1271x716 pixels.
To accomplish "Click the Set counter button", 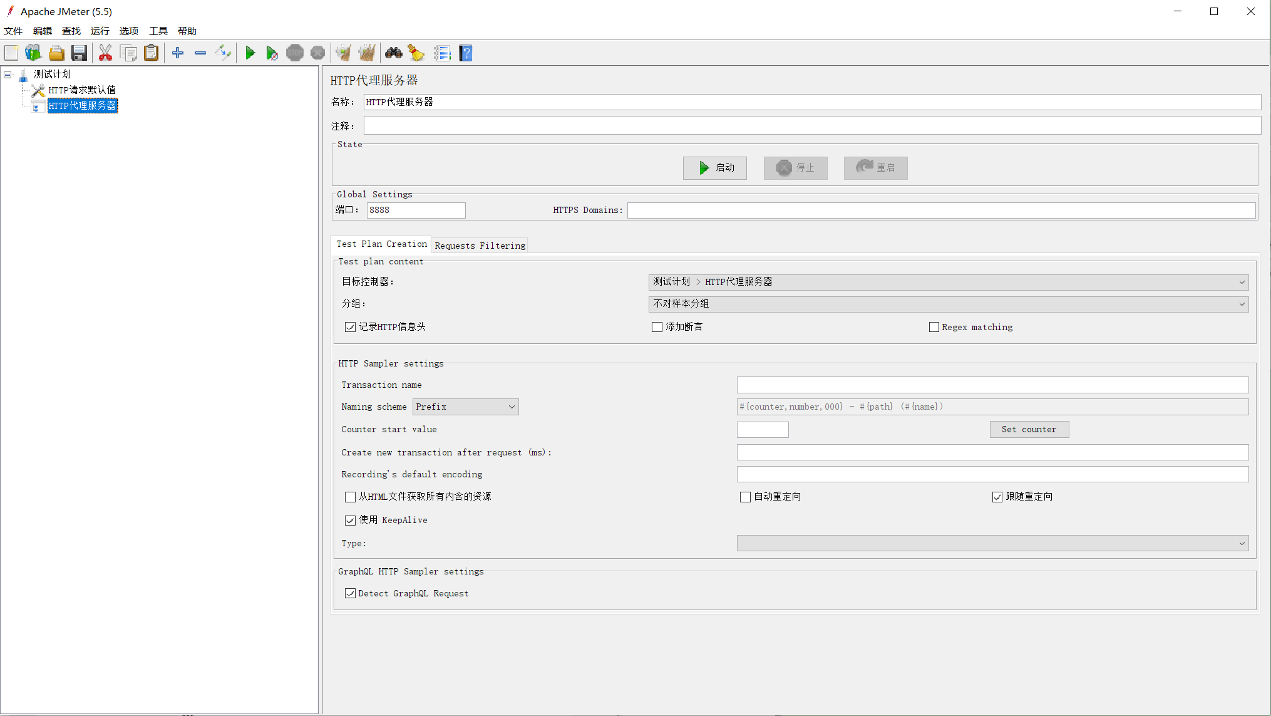I will pos(1029,429).
